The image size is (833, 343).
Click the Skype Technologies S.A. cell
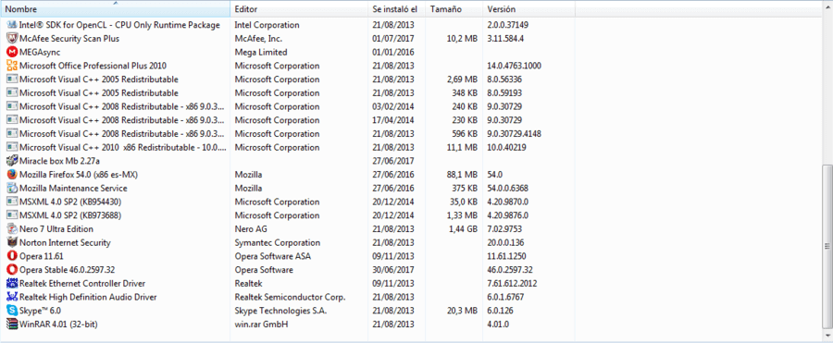[x=280, y=311]
